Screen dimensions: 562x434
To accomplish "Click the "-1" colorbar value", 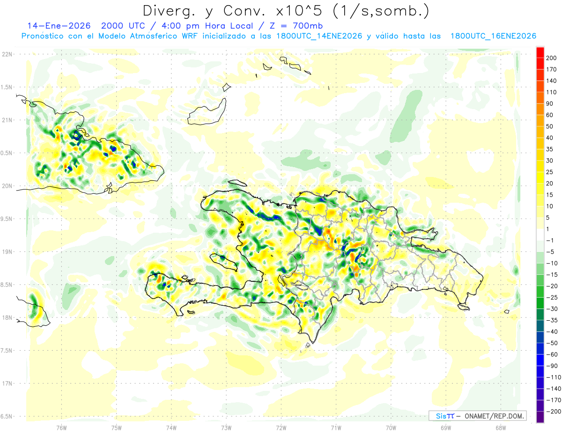I will pos(550,241).
